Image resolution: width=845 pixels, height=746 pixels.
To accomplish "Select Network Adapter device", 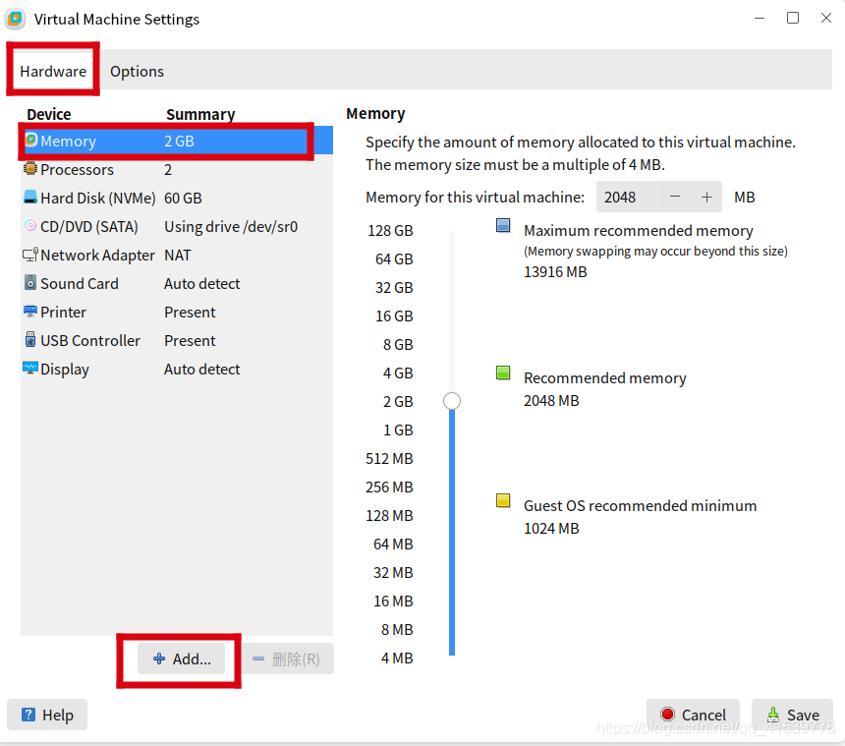I will (x=177, y=255).
